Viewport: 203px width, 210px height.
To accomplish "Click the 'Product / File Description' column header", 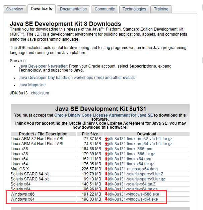I will click(43, 134).
